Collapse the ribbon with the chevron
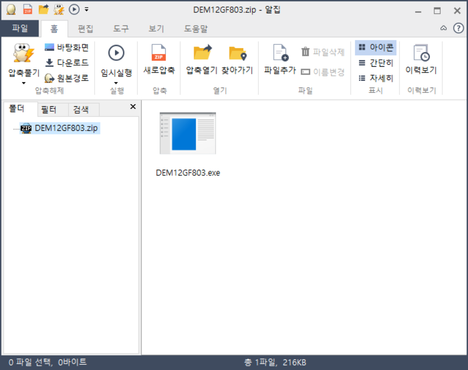Screen dimensions: 468x370 [x=443, y=28]
